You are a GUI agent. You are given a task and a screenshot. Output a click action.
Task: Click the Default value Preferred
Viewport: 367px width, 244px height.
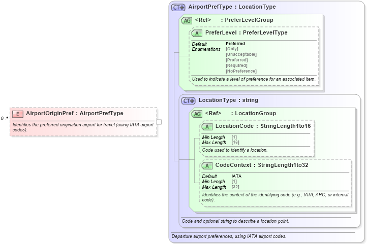[235, 44]
